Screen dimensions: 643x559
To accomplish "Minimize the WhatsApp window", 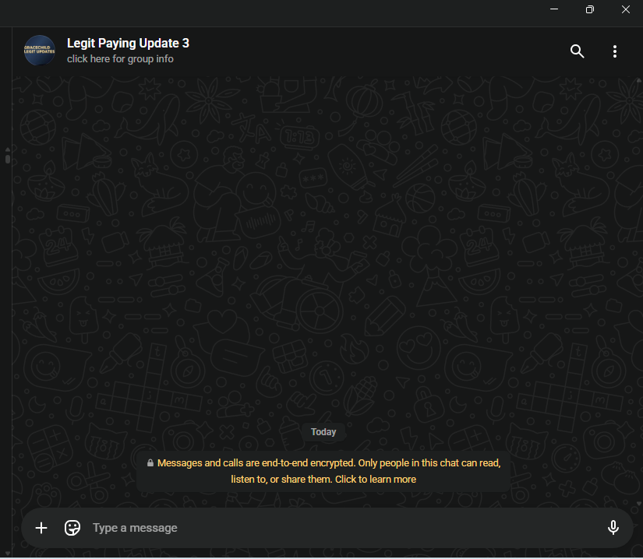I will 554,9.
